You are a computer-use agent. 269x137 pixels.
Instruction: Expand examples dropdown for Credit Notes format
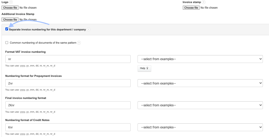click(x=200, y=127)
